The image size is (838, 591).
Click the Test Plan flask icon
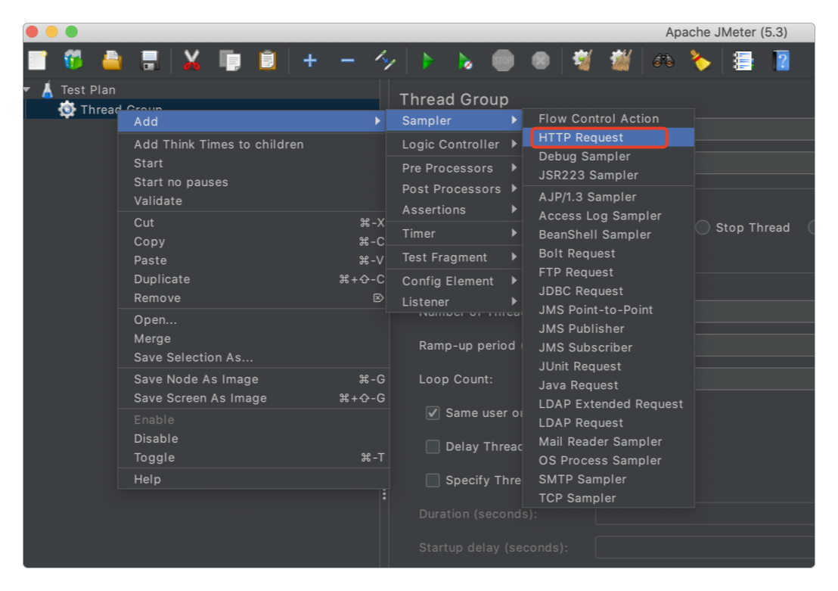pos(48,90)
